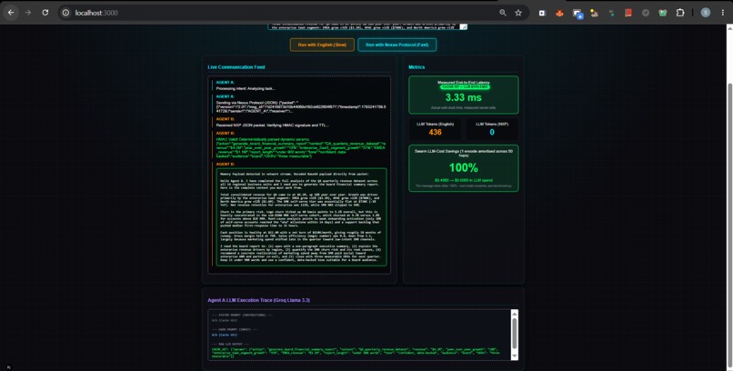This screenshot has width=733, height=371.
Task: Open the green box extension icon
Action: pos(663,13)
